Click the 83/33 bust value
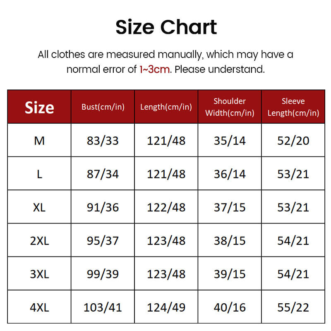This screenshot has width=331, height=331. [x=103, y=141]
